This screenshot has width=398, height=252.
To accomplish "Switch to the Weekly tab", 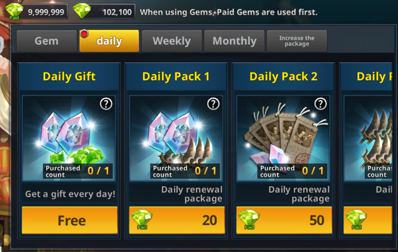I will click(x=171, y=41).
